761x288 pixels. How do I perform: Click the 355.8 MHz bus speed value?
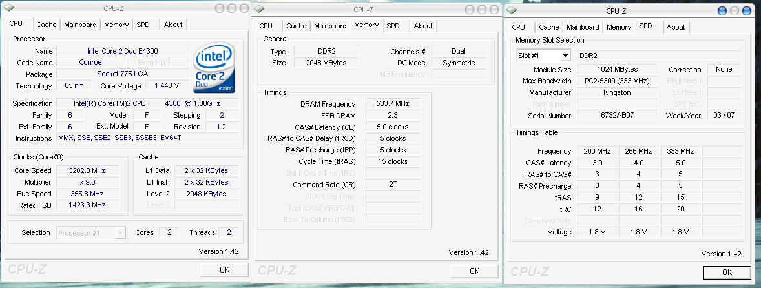coord(87,194)
